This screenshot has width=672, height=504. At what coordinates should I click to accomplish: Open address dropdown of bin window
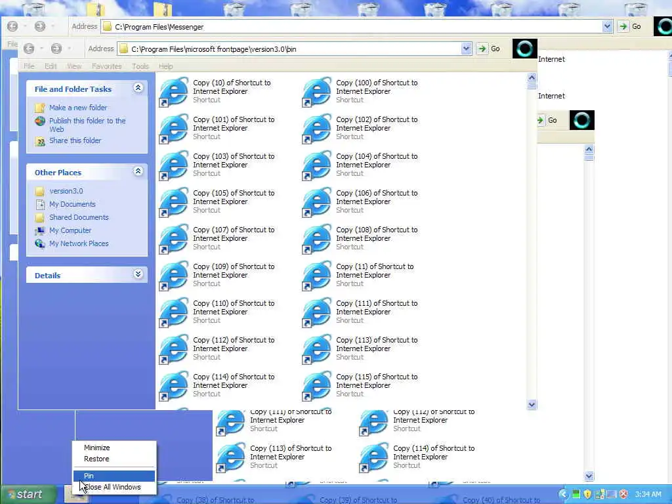[467, 49]
